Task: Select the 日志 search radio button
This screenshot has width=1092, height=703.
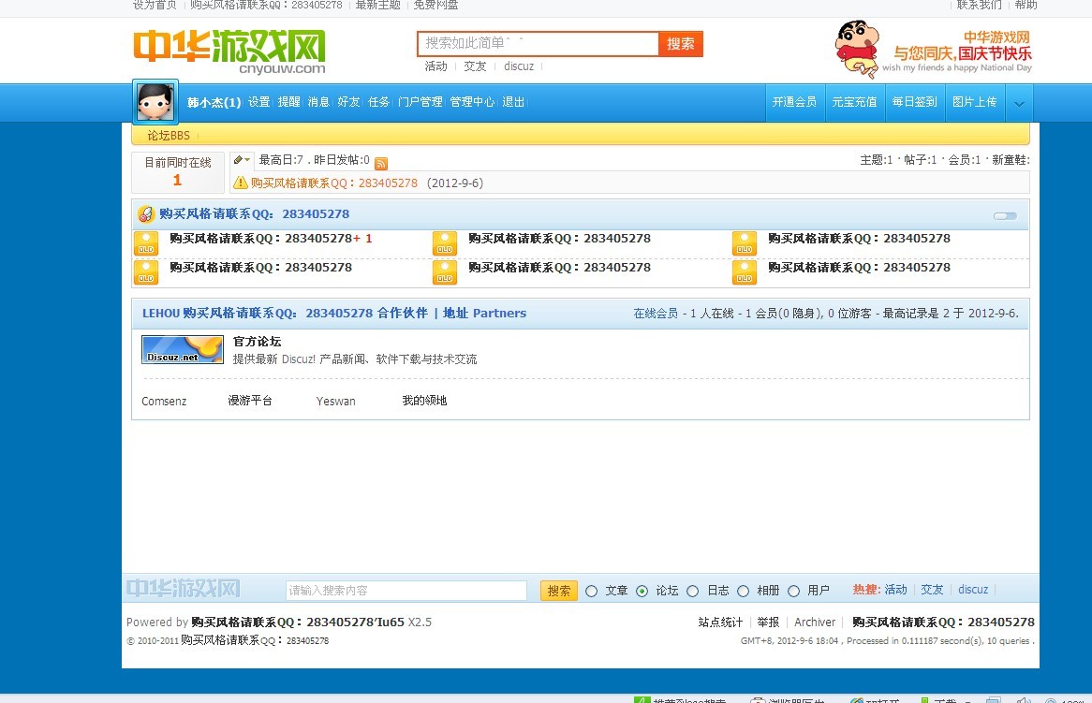Action: point(692,591)
